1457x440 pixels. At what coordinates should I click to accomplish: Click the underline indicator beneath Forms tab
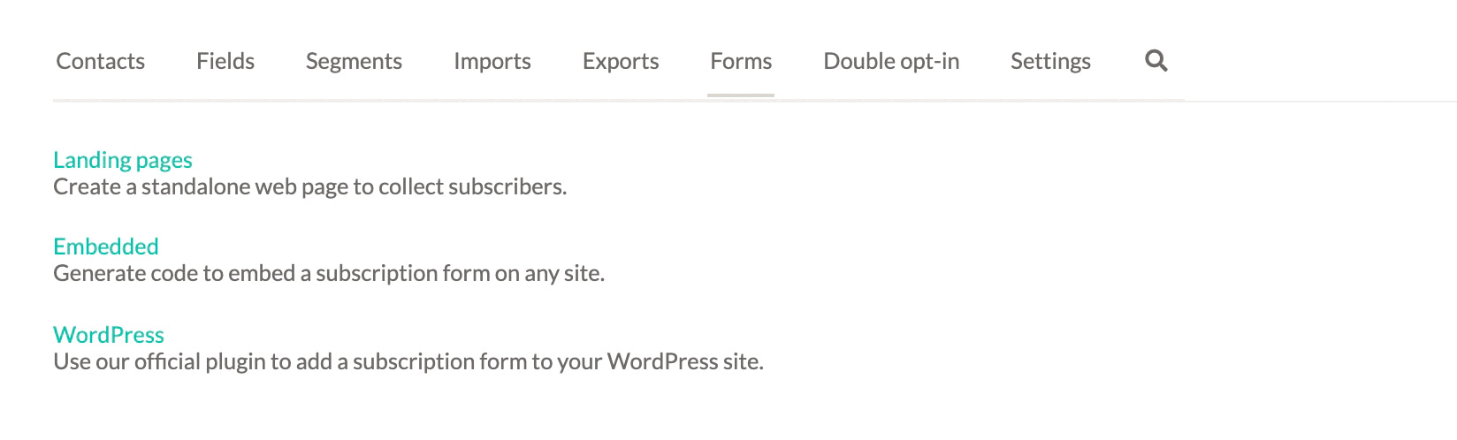coord(741,95)
